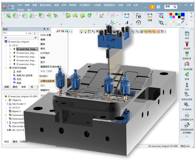Expand the 所有可见电极 tree node

pyautogui.click(x=6, y=68)
